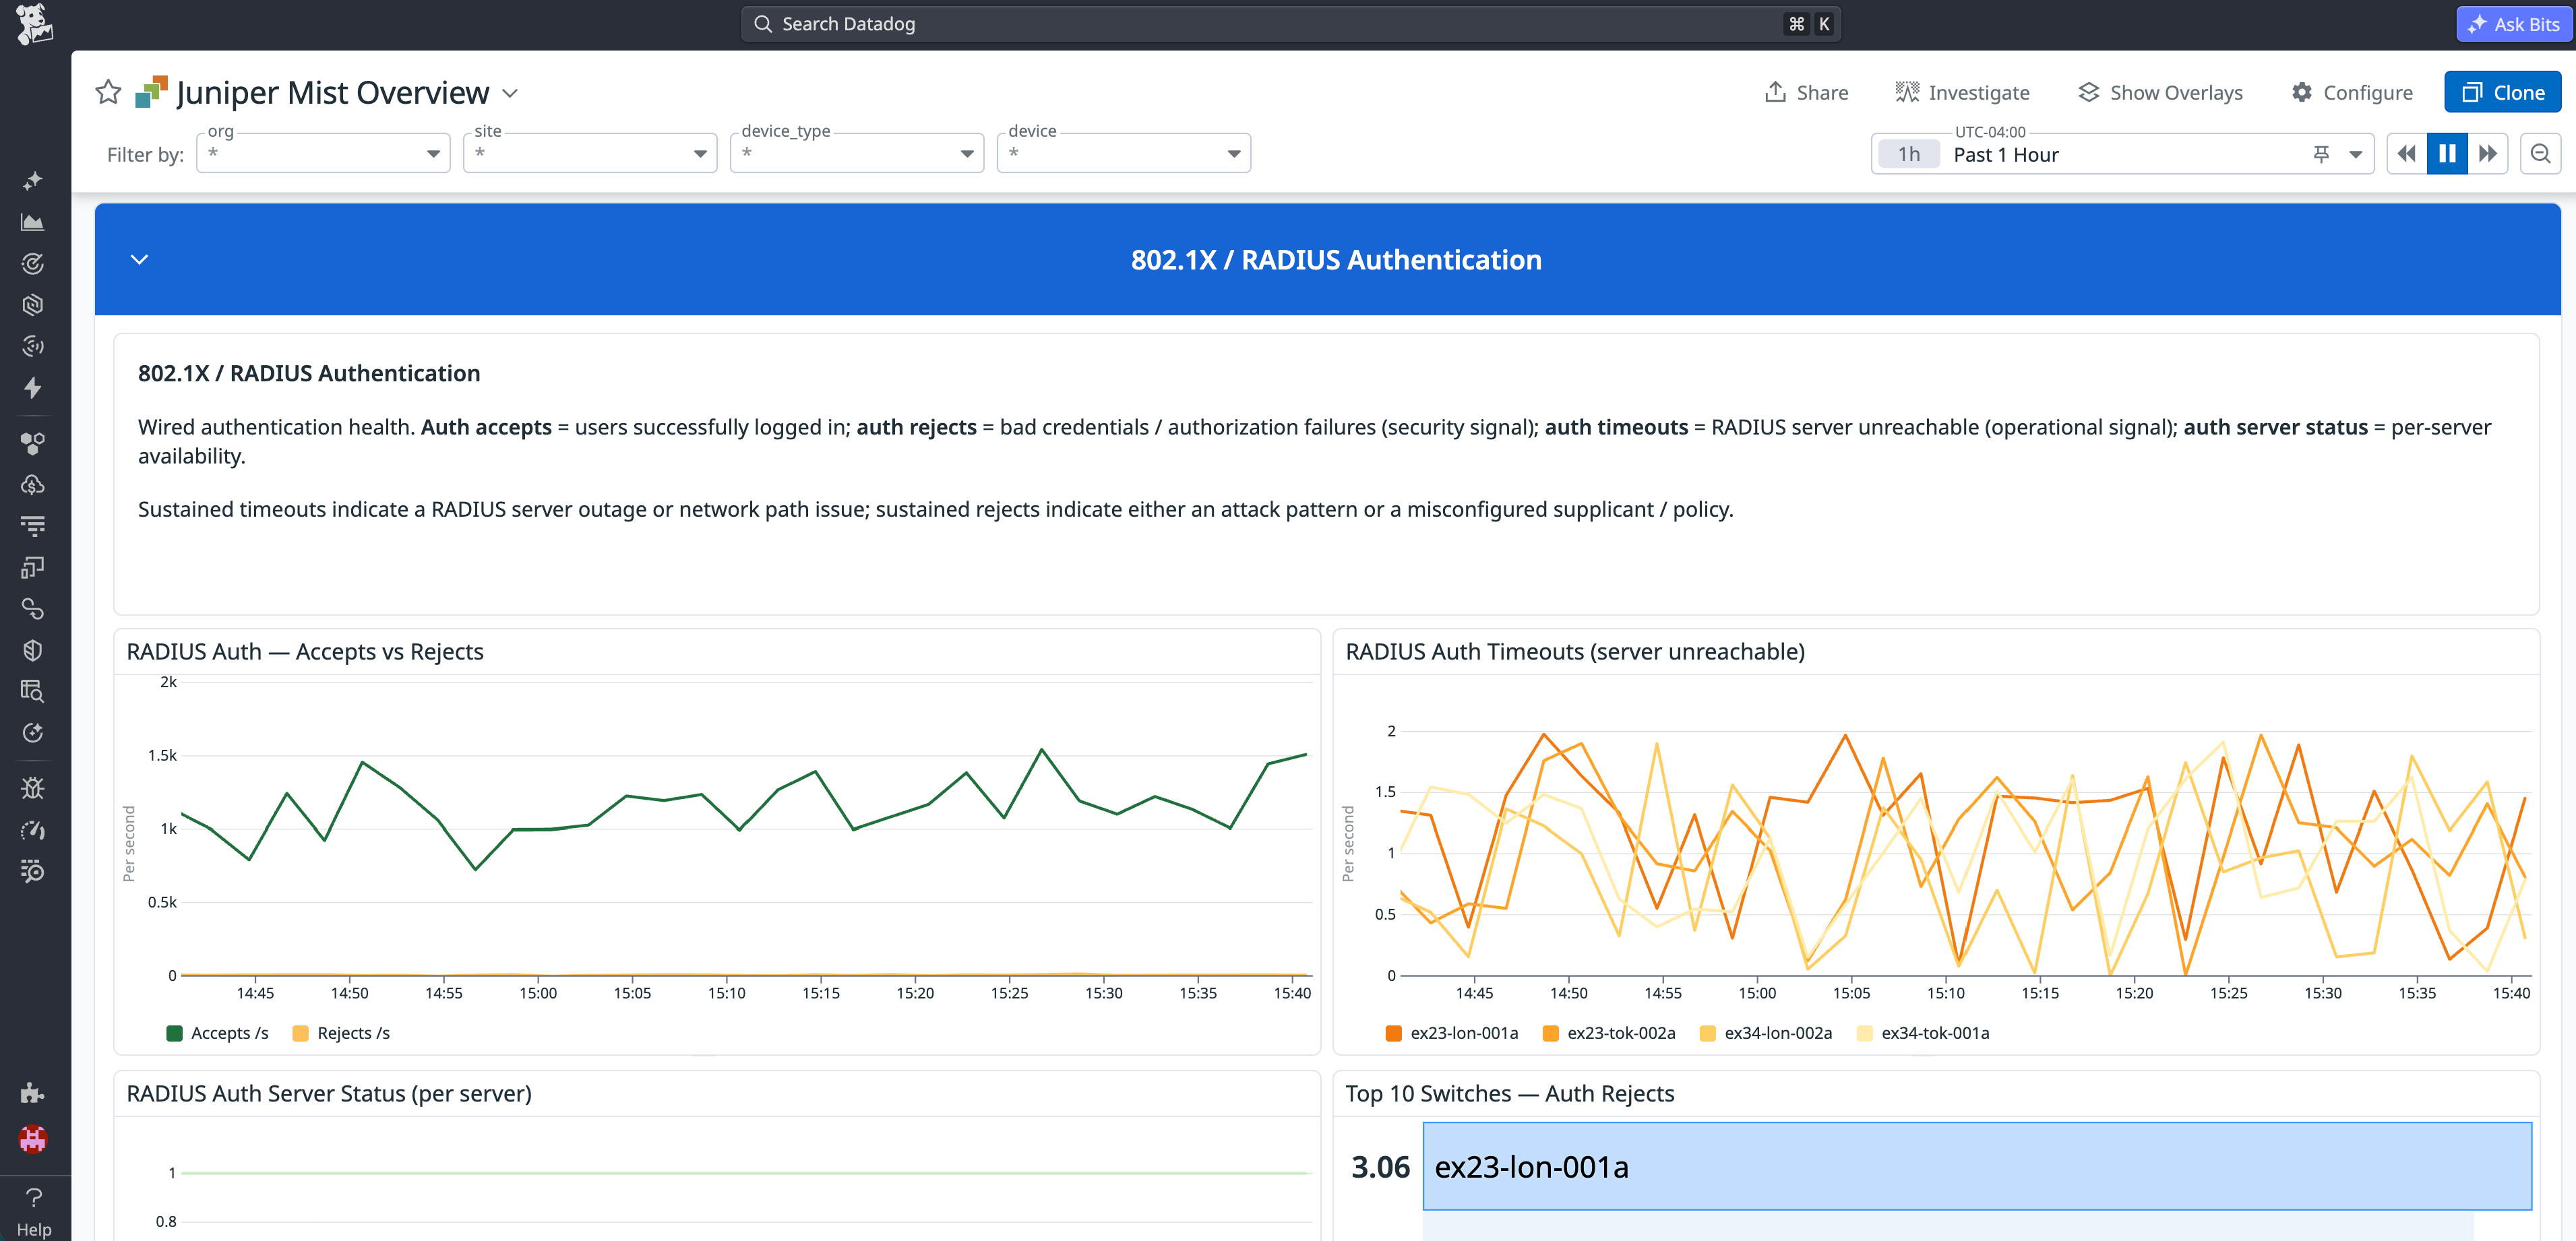Image resolution: width=2576 pixels, height=1241 pixels.
Task: Focus the Search Datadog field
Action: [1290, 24]
